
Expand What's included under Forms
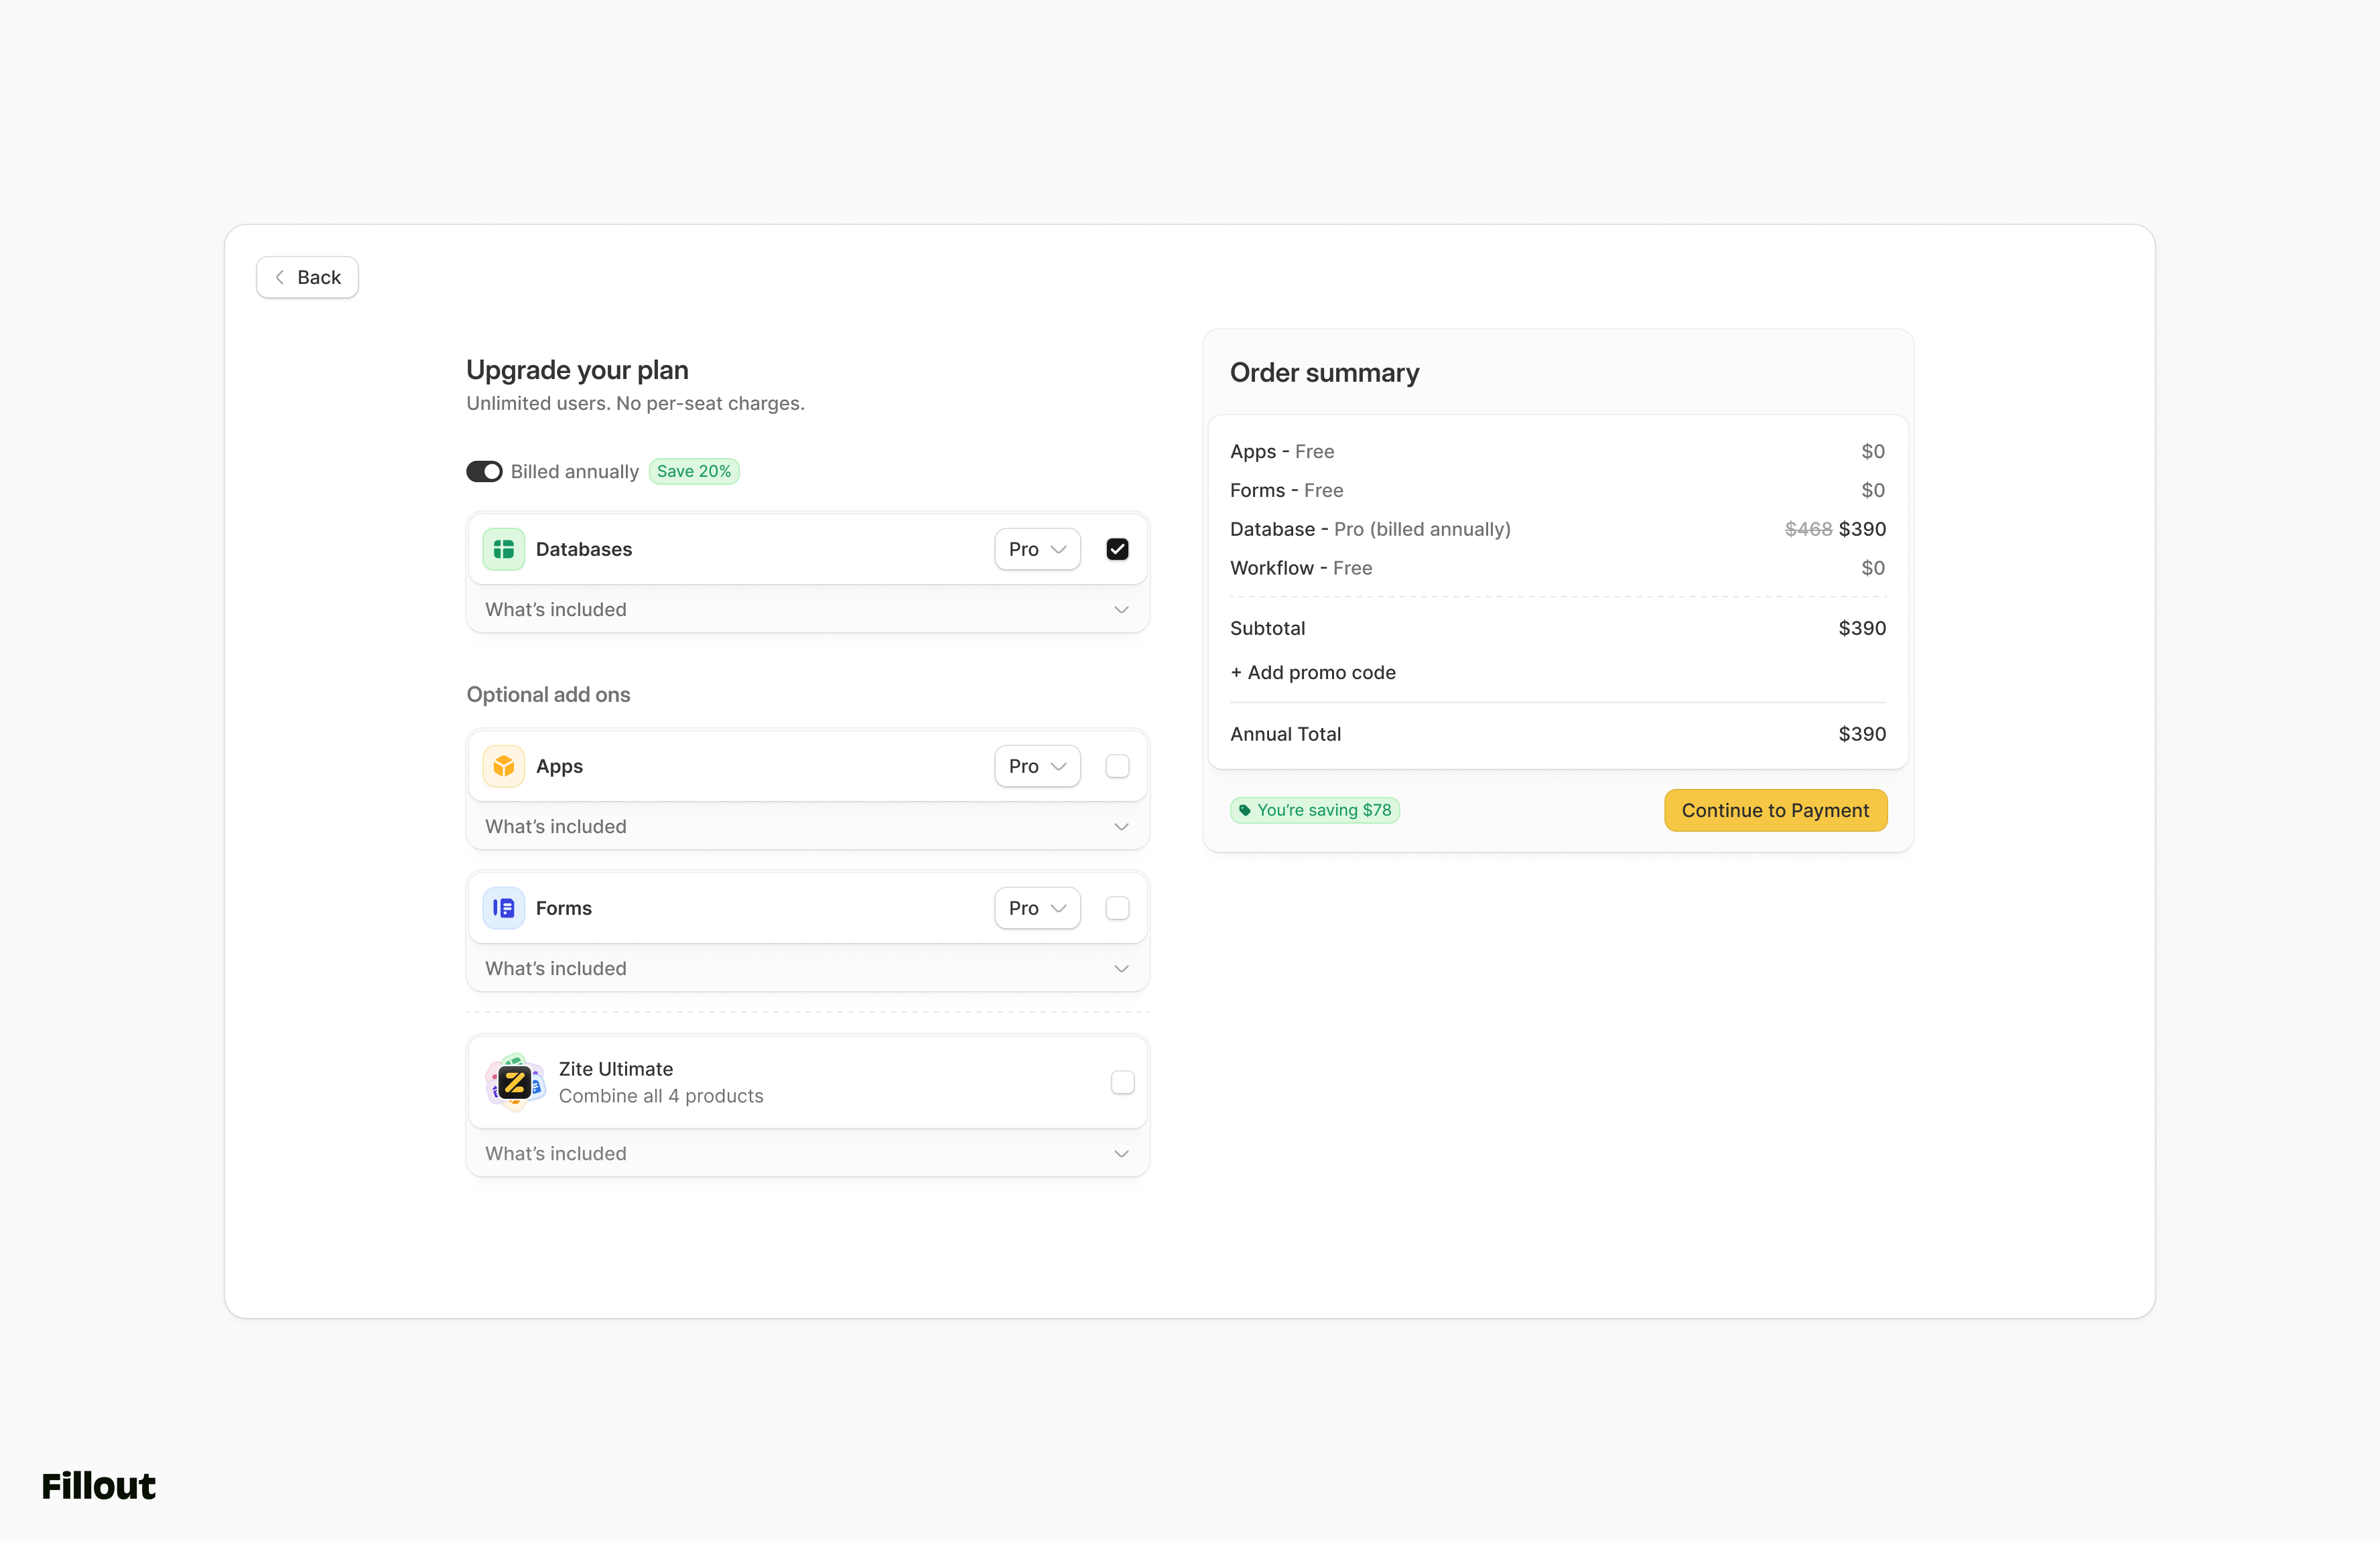807,967
